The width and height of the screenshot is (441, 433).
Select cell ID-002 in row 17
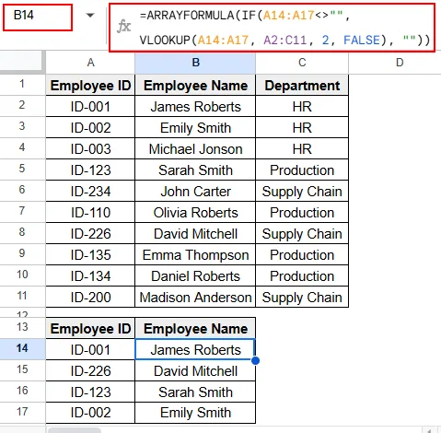pyautogui.click(x=90, y=413)
